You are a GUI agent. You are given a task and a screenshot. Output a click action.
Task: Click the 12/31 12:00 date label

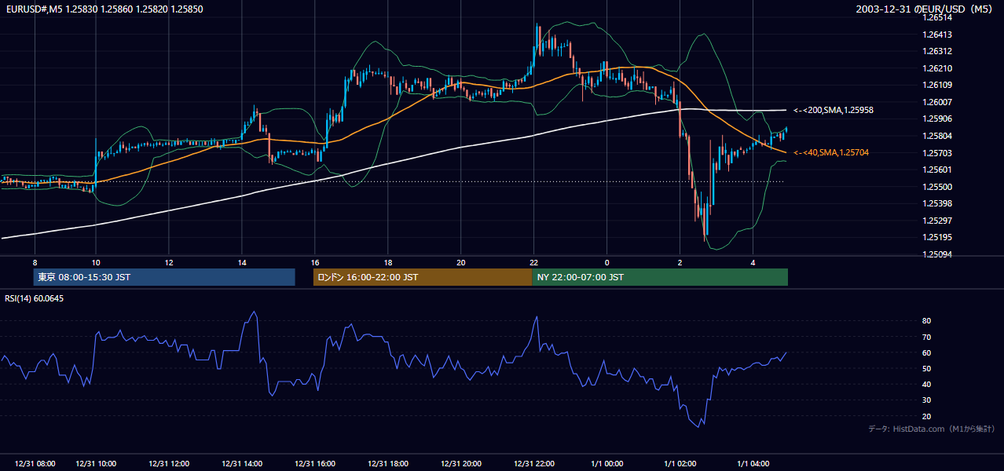coord(169,464)
